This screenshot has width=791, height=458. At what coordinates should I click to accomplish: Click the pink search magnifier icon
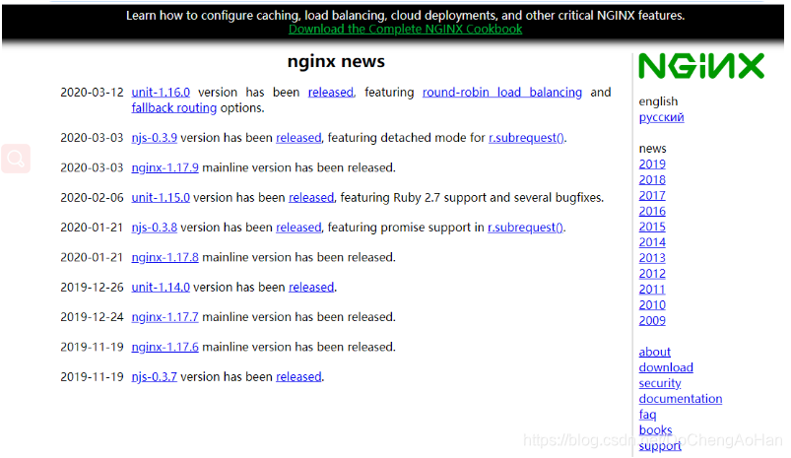(16, 159)
